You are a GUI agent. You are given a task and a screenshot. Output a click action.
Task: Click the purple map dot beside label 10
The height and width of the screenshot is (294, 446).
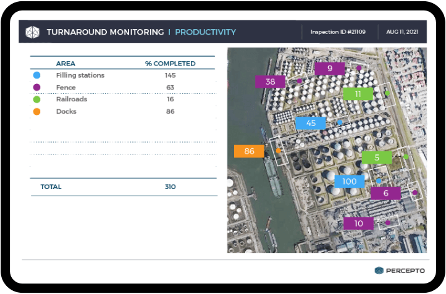[388, 222]
